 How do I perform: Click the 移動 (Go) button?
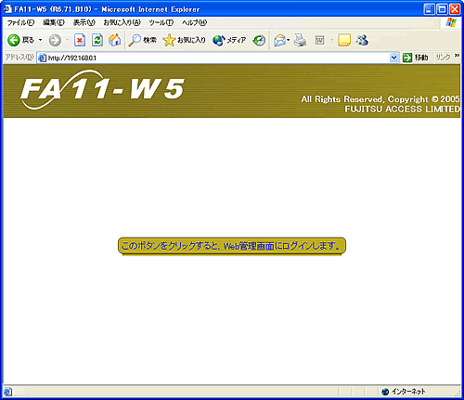coord(416,58)
